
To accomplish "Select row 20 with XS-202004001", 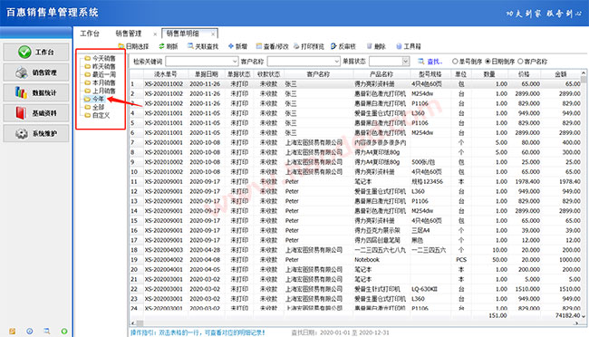I will [355, 269].
